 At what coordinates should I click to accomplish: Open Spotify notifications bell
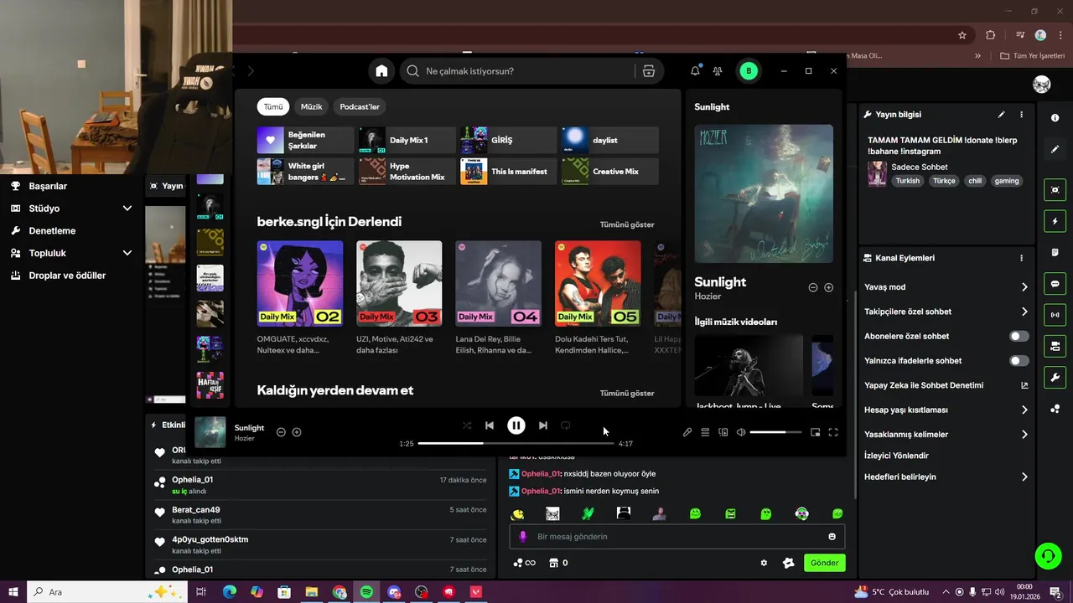(695, 71)
